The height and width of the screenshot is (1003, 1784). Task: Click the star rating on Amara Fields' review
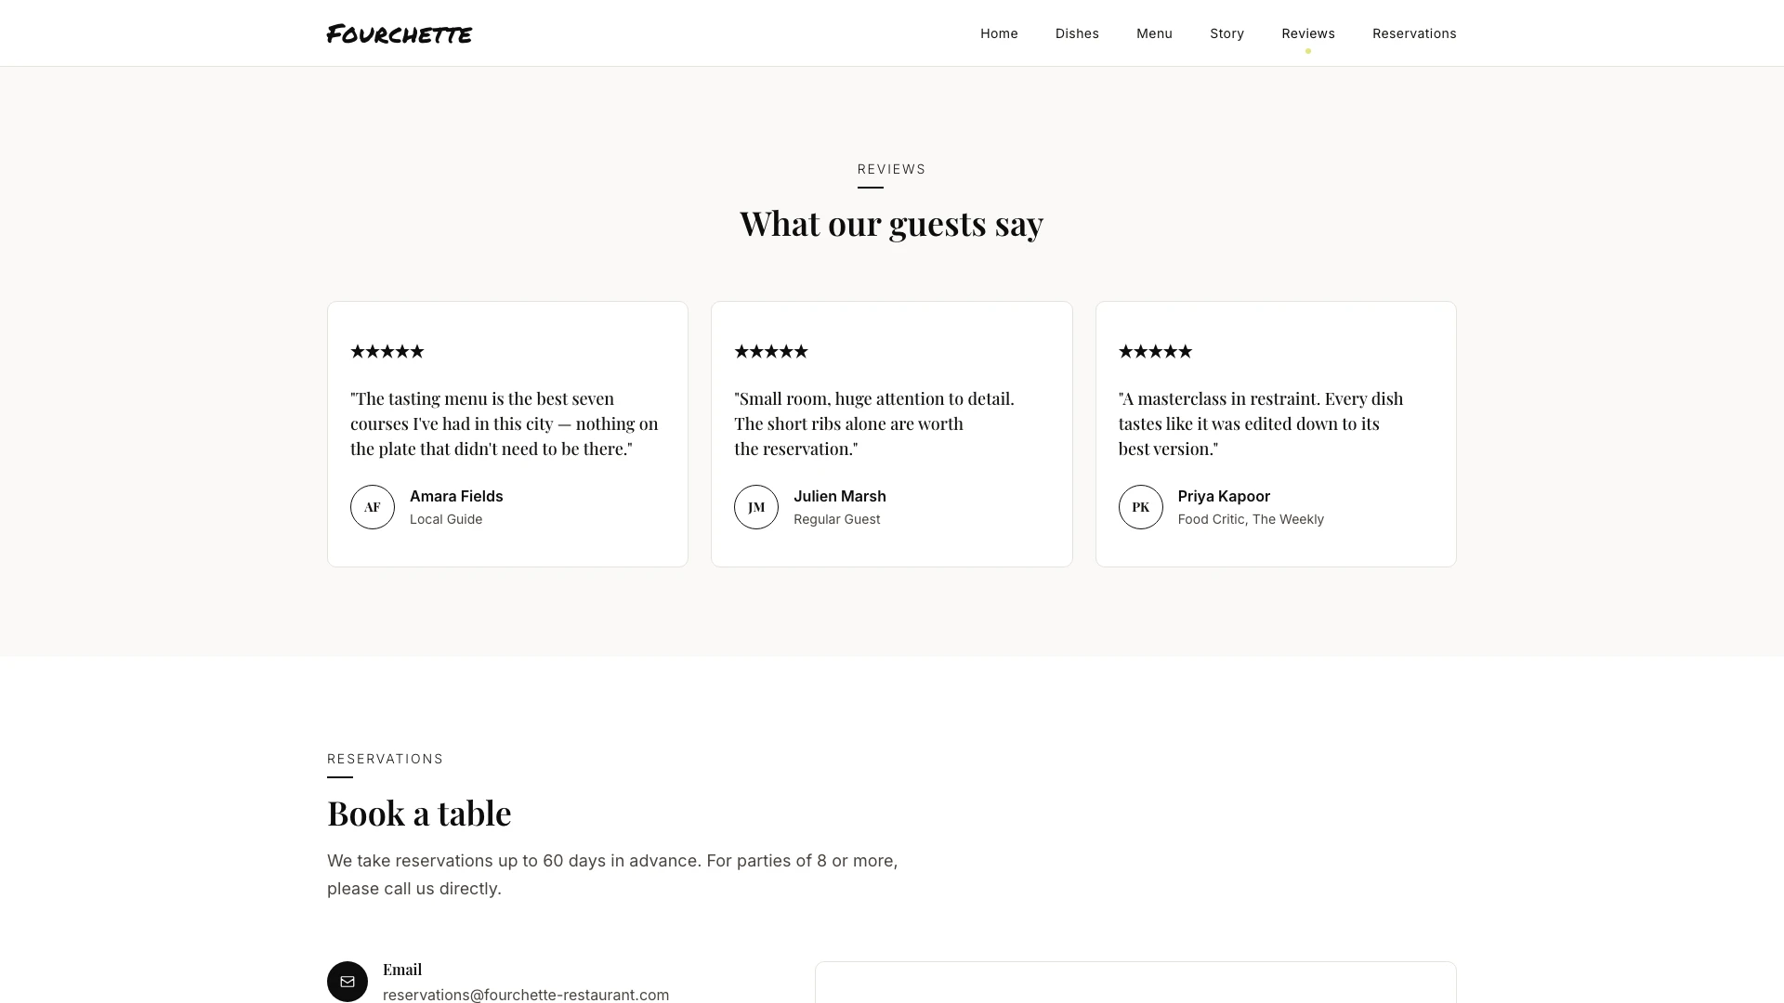(387, 351)
